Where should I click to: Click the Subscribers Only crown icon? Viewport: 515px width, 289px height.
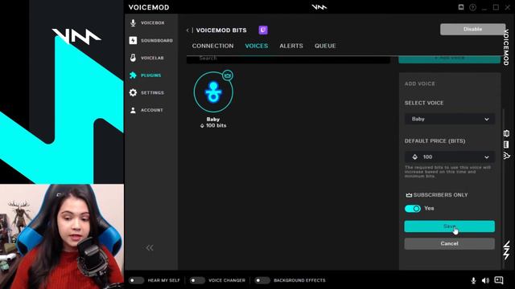pos(409,195)
